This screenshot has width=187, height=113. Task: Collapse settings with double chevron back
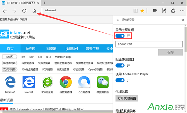(117, 20)
